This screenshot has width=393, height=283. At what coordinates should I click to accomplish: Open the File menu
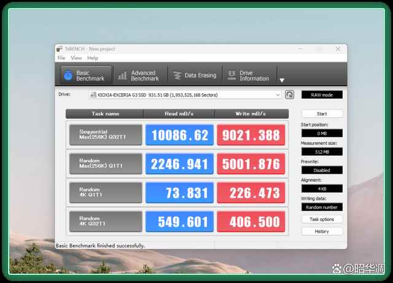click(x=61, y=58)
